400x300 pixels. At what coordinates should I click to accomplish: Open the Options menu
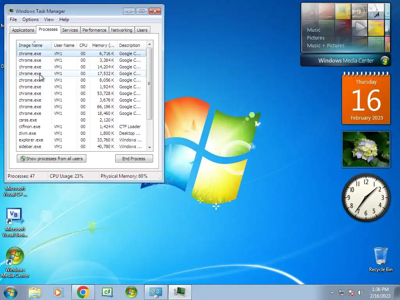click(x=30, y=20)
